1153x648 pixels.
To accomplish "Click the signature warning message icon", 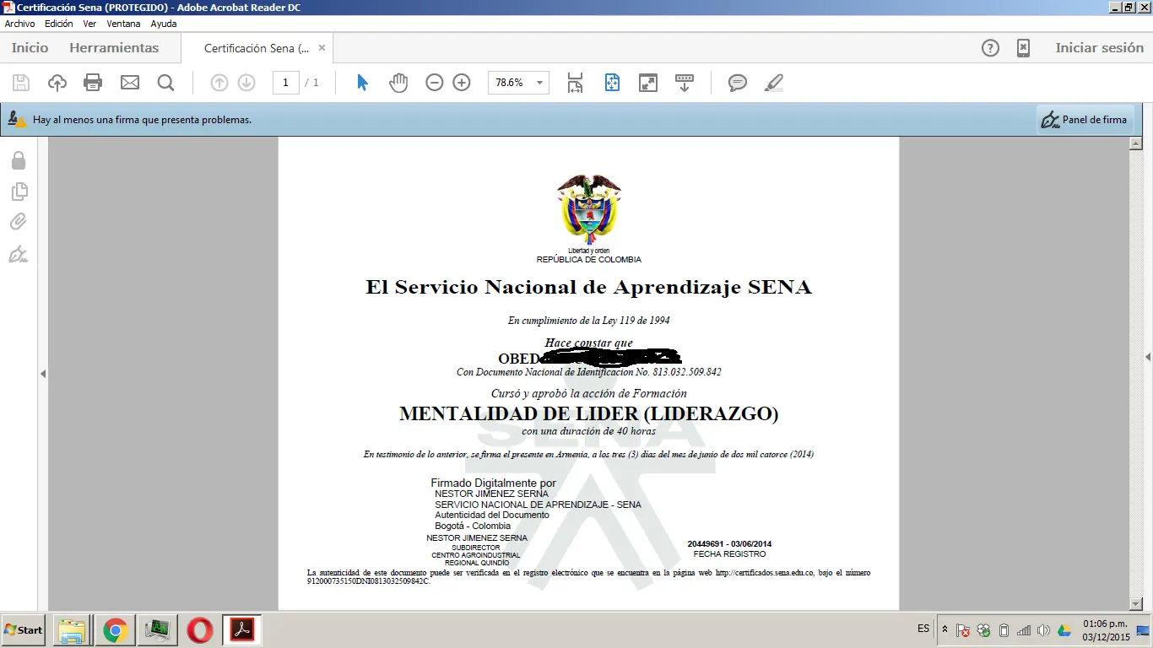I will [17, 120].
